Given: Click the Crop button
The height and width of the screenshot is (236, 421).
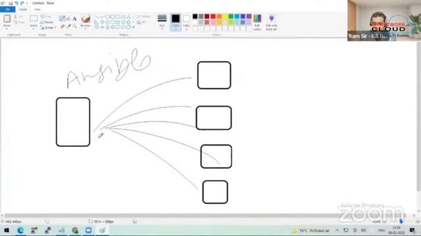Looking at the screenshot, I should 46,16.
